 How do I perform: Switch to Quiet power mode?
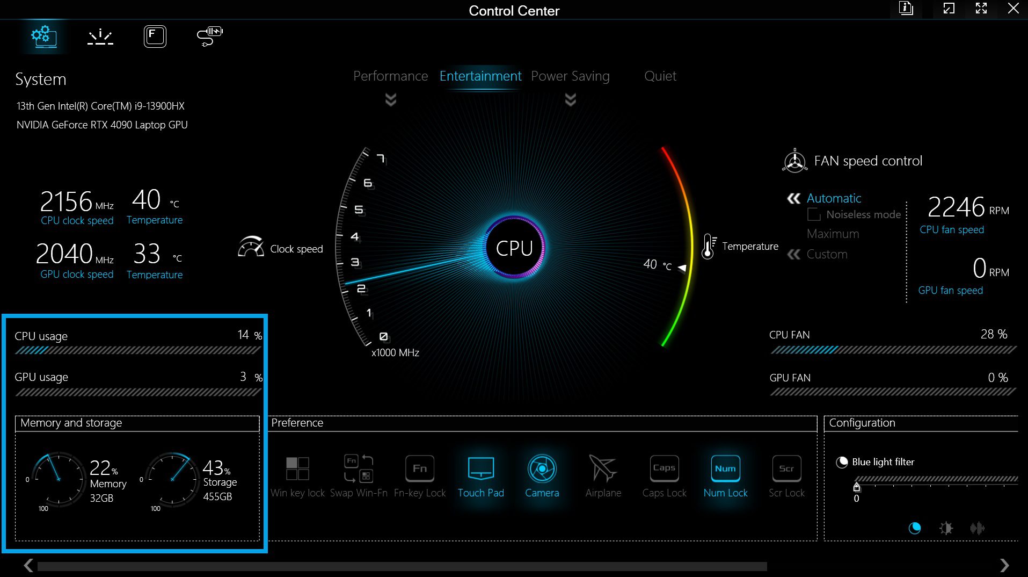point(660,76)
